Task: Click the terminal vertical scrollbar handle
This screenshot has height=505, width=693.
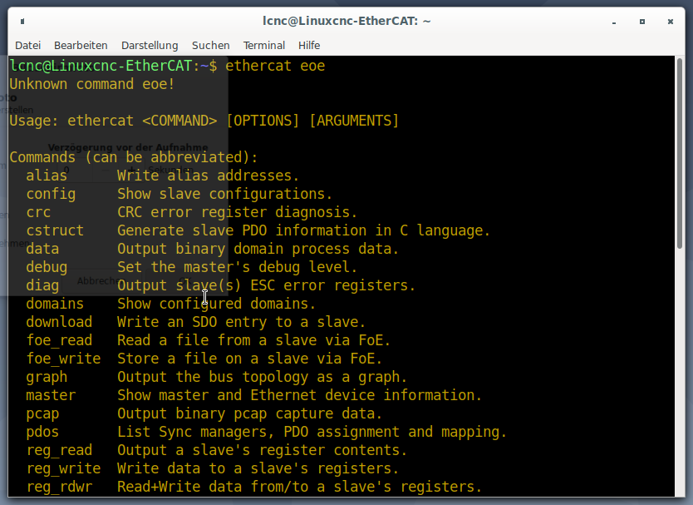Action: coord(680,153)
